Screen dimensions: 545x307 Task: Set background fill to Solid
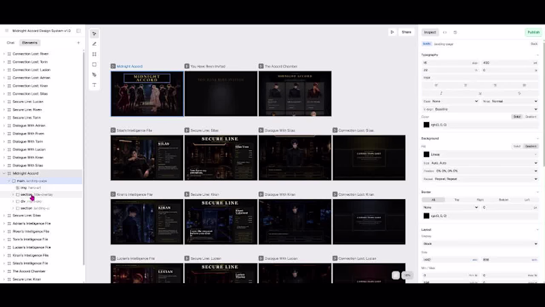point(517,146)
